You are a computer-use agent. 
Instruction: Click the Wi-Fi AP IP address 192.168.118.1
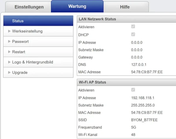[x=143, y=98]
